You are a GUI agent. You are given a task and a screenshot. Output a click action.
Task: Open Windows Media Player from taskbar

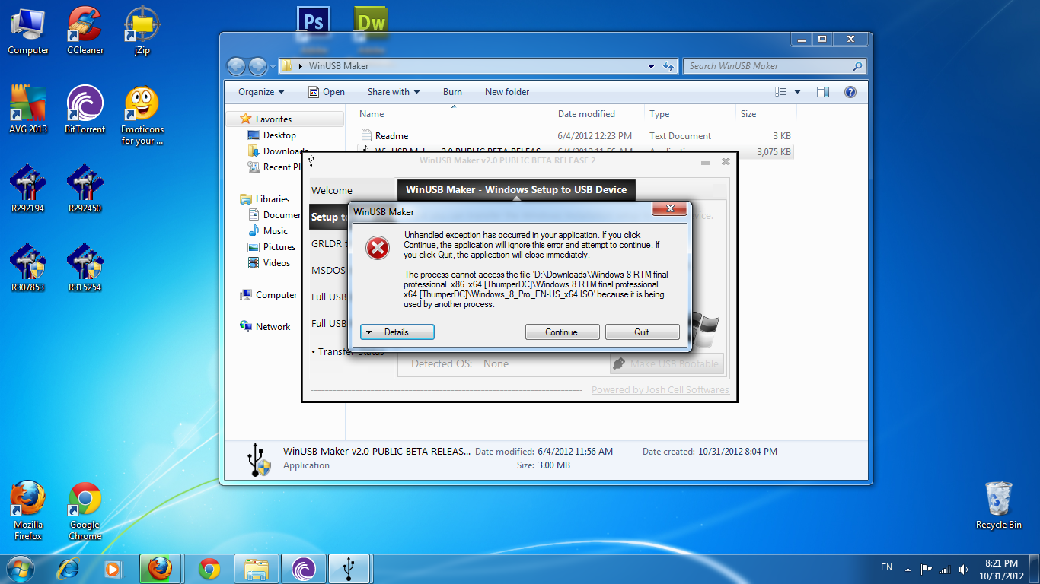pyautogui.click(x=113, y=568)
